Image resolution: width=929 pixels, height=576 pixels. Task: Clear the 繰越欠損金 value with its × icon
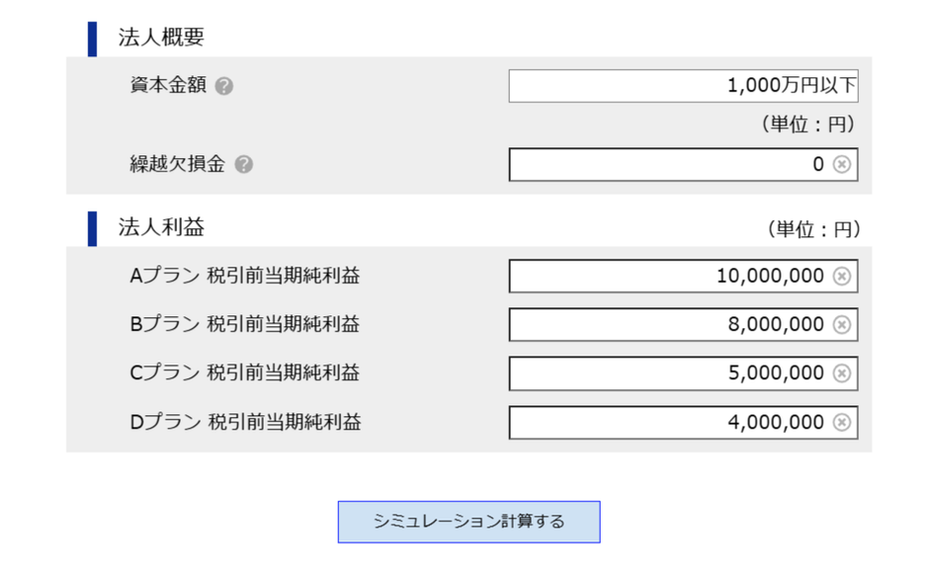[x=841, y=164]
